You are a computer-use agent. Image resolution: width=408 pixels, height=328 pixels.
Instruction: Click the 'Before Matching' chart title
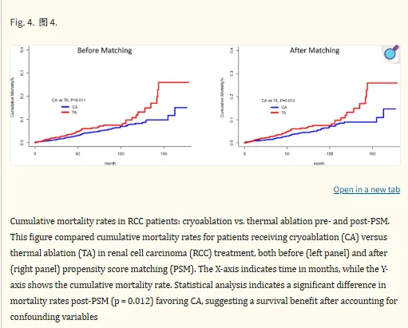click(105, 50)
